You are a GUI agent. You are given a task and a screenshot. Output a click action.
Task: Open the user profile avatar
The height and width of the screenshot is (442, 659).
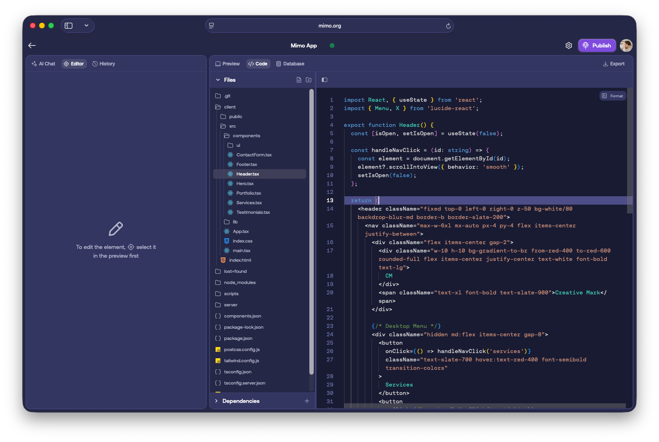click(x=626, y=45)
